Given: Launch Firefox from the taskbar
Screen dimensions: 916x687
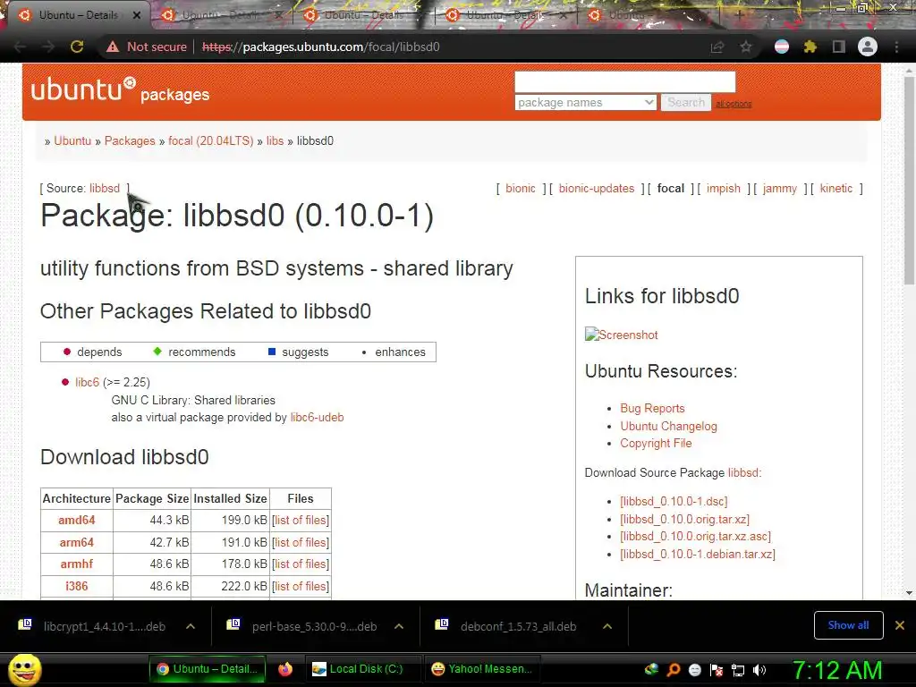Looking at the screenshot, I should [285, 669].
